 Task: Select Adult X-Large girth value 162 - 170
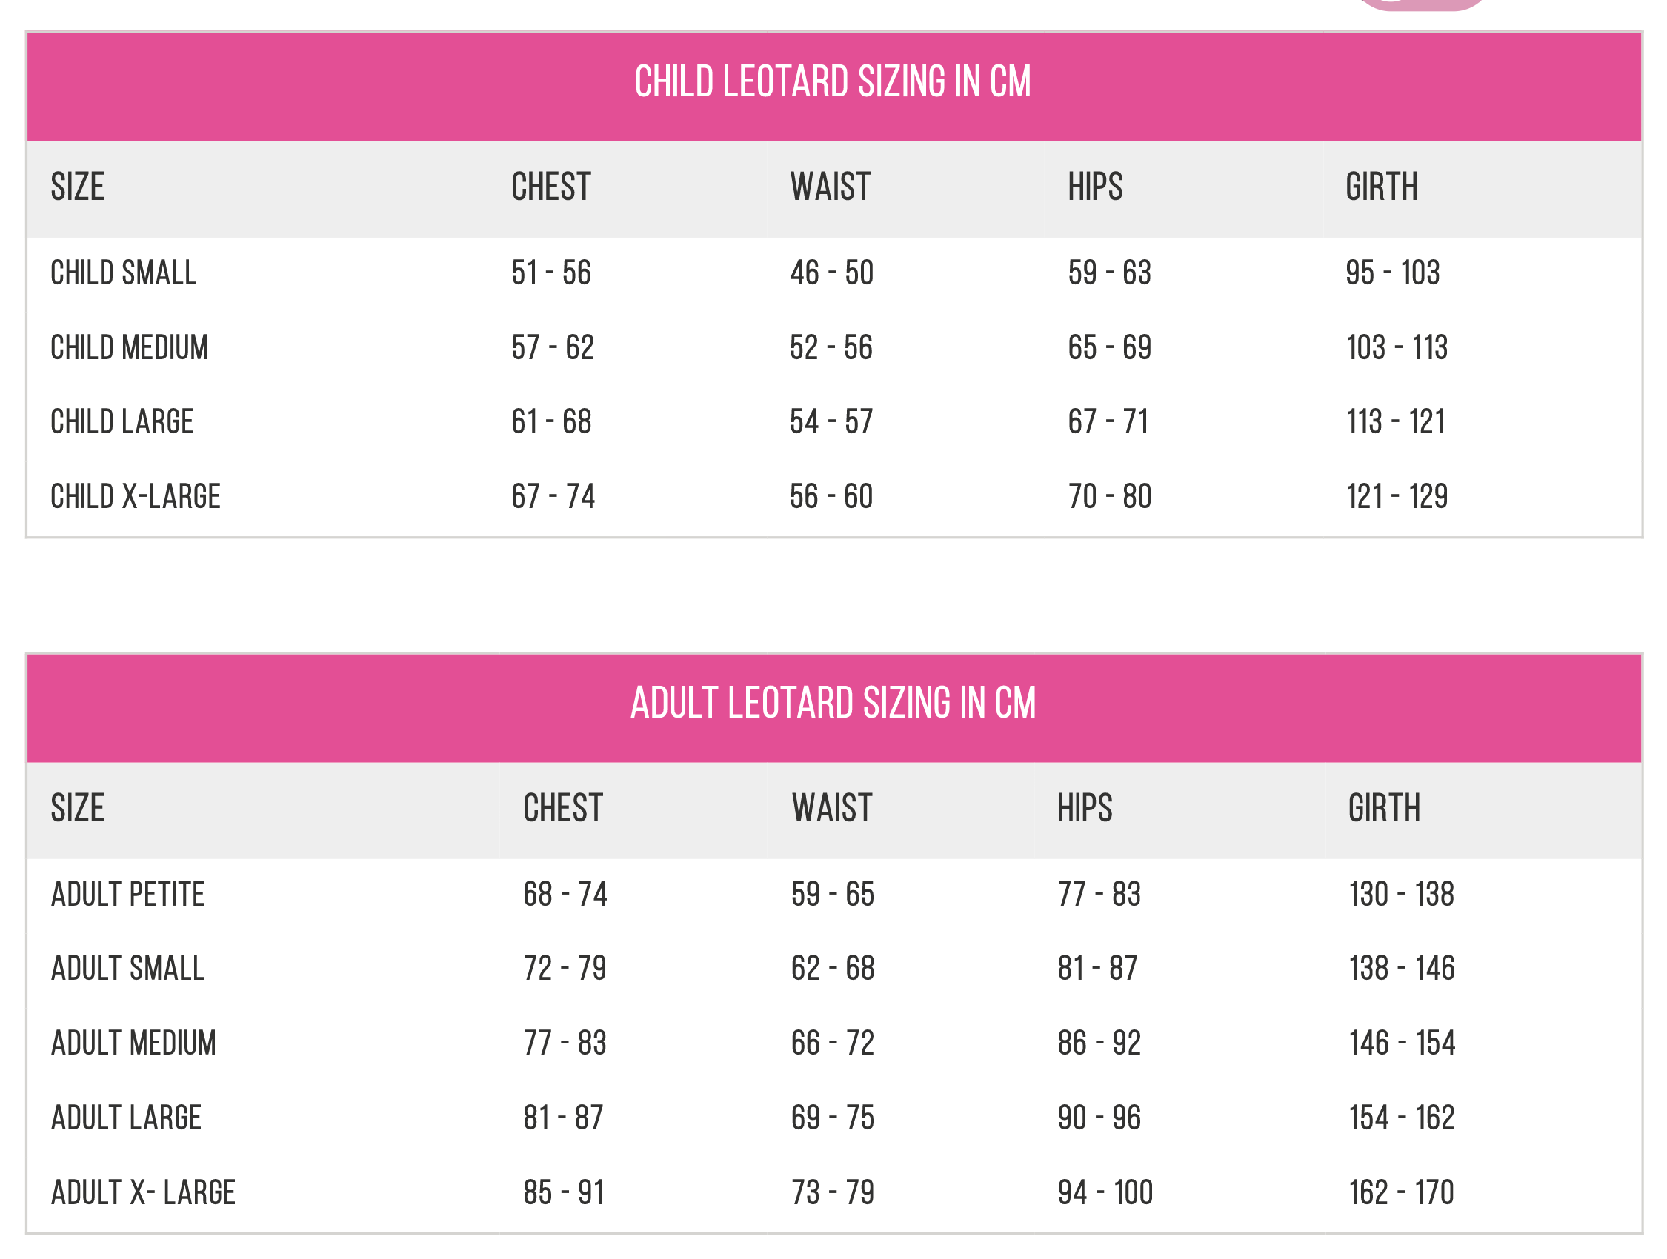point(1401,1192)
